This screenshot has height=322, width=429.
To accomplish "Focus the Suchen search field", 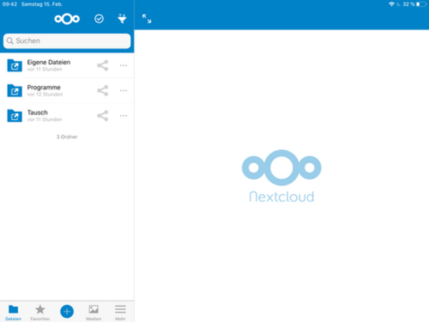I will pos(67,41).
